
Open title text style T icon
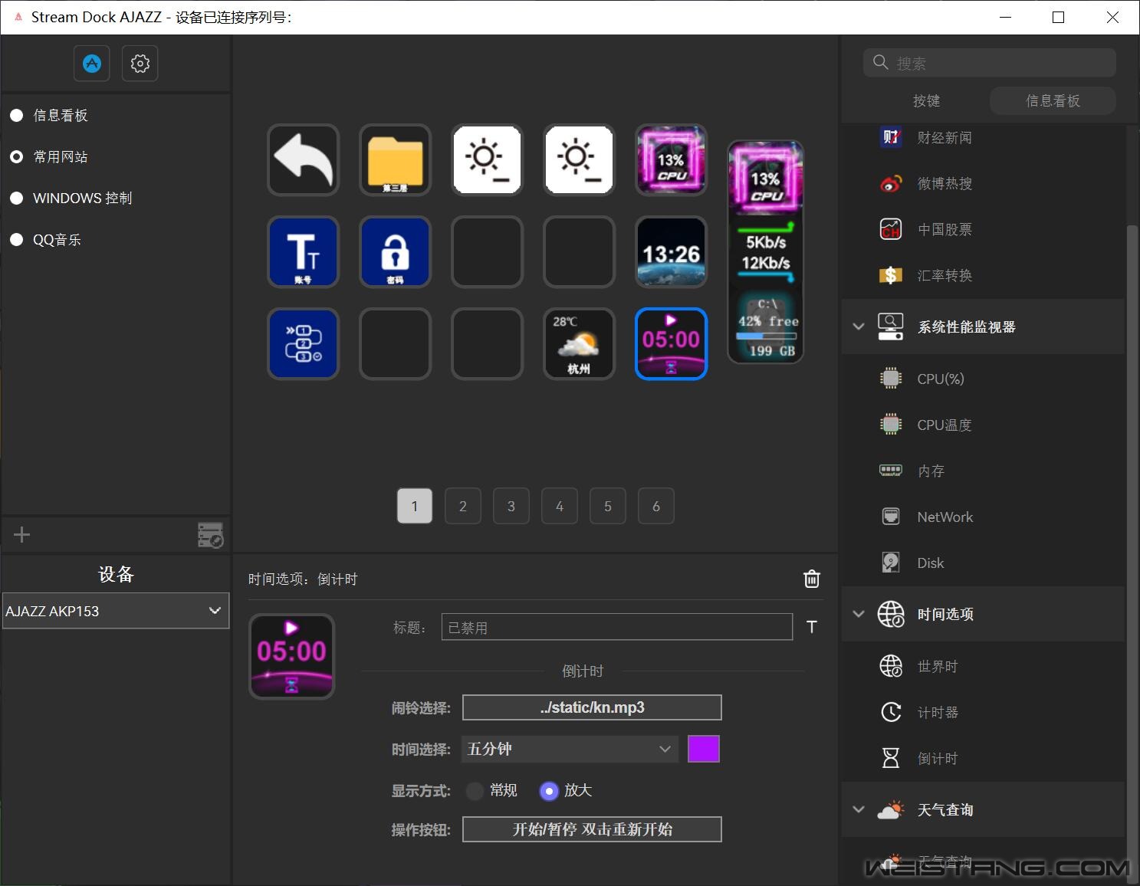click(x=812, y=627)
